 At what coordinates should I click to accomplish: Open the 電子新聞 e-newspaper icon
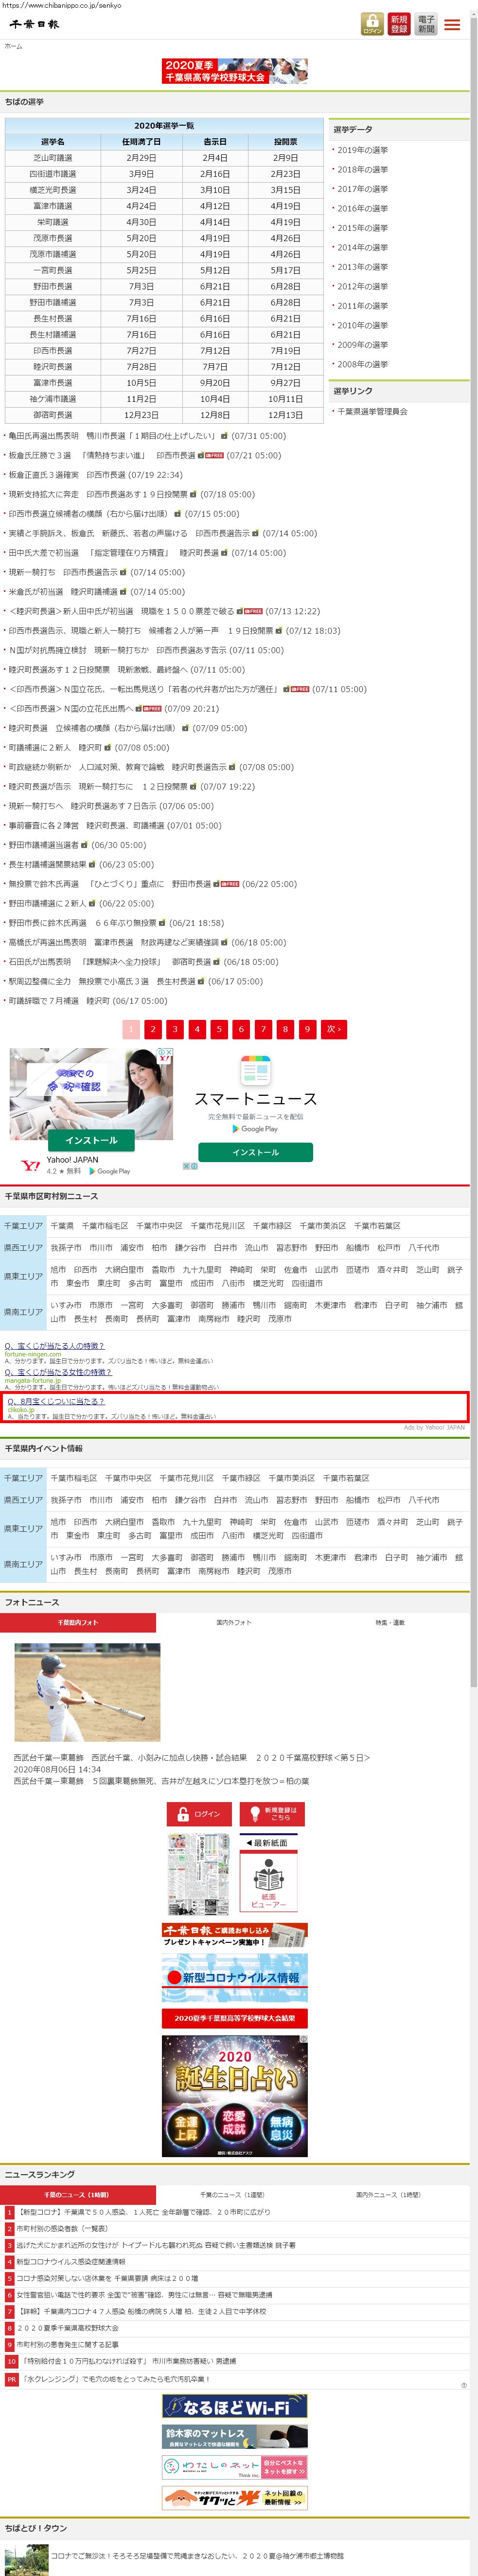click(426, 24)
